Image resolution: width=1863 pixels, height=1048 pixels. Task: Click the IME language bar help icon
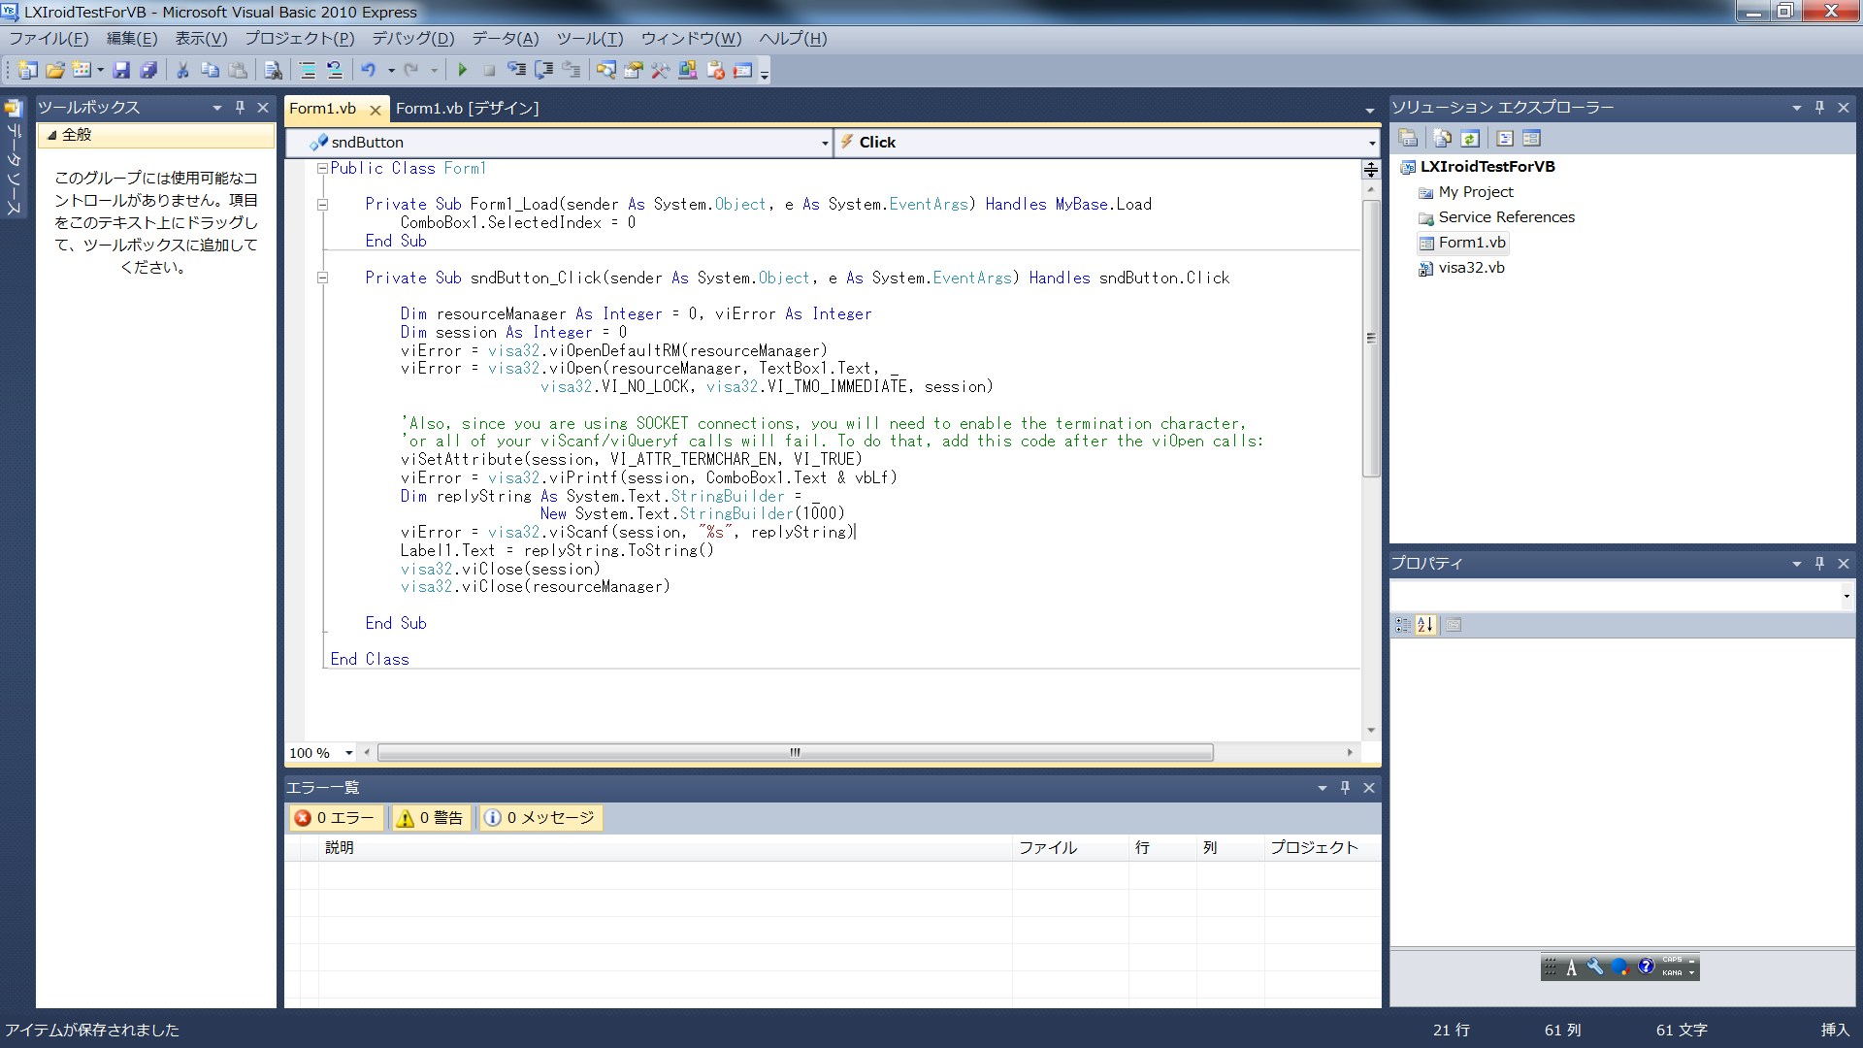pyautogui.click(x=1646, y=966)
